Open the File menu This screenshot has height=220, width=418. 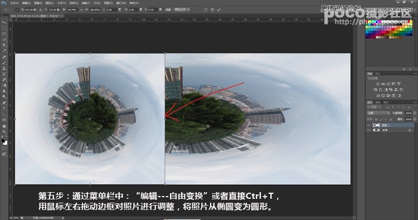click(x=14, y=3)
